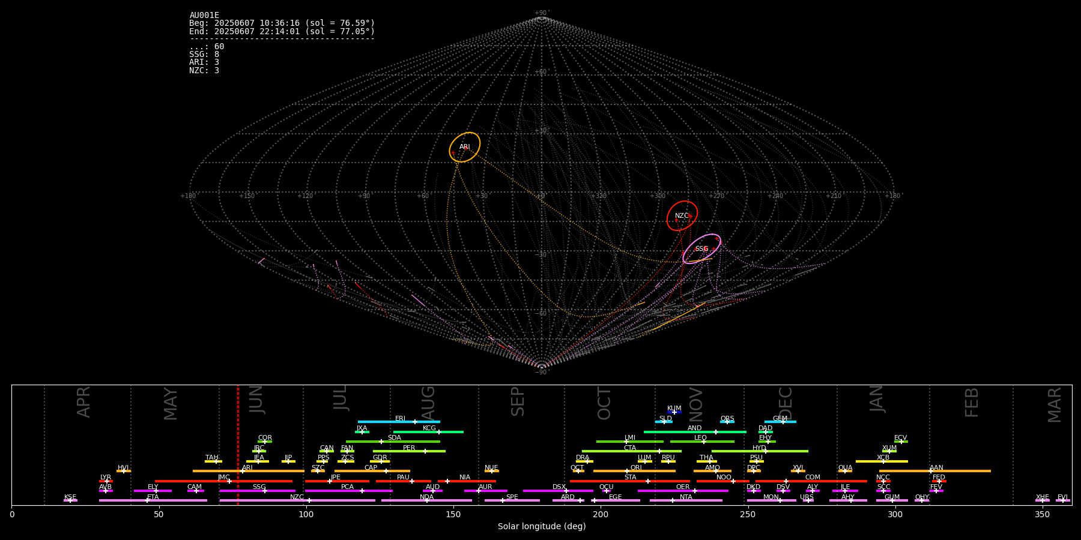Click the 'Solar longitude (deg)' axis label

(x=542, y=527)
